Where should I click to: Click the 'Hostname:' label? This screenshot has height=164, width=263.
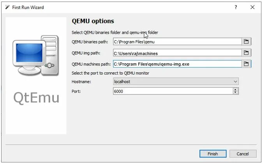point(81,82)
